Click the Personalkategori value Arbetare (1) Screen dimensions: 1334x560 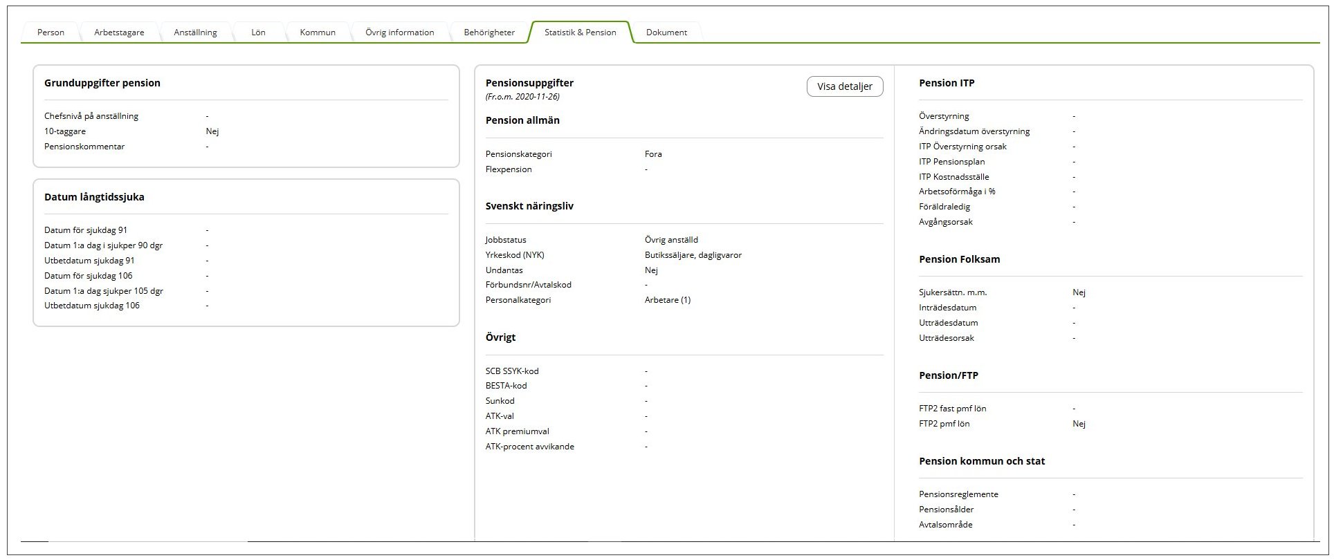pos(667,300)
